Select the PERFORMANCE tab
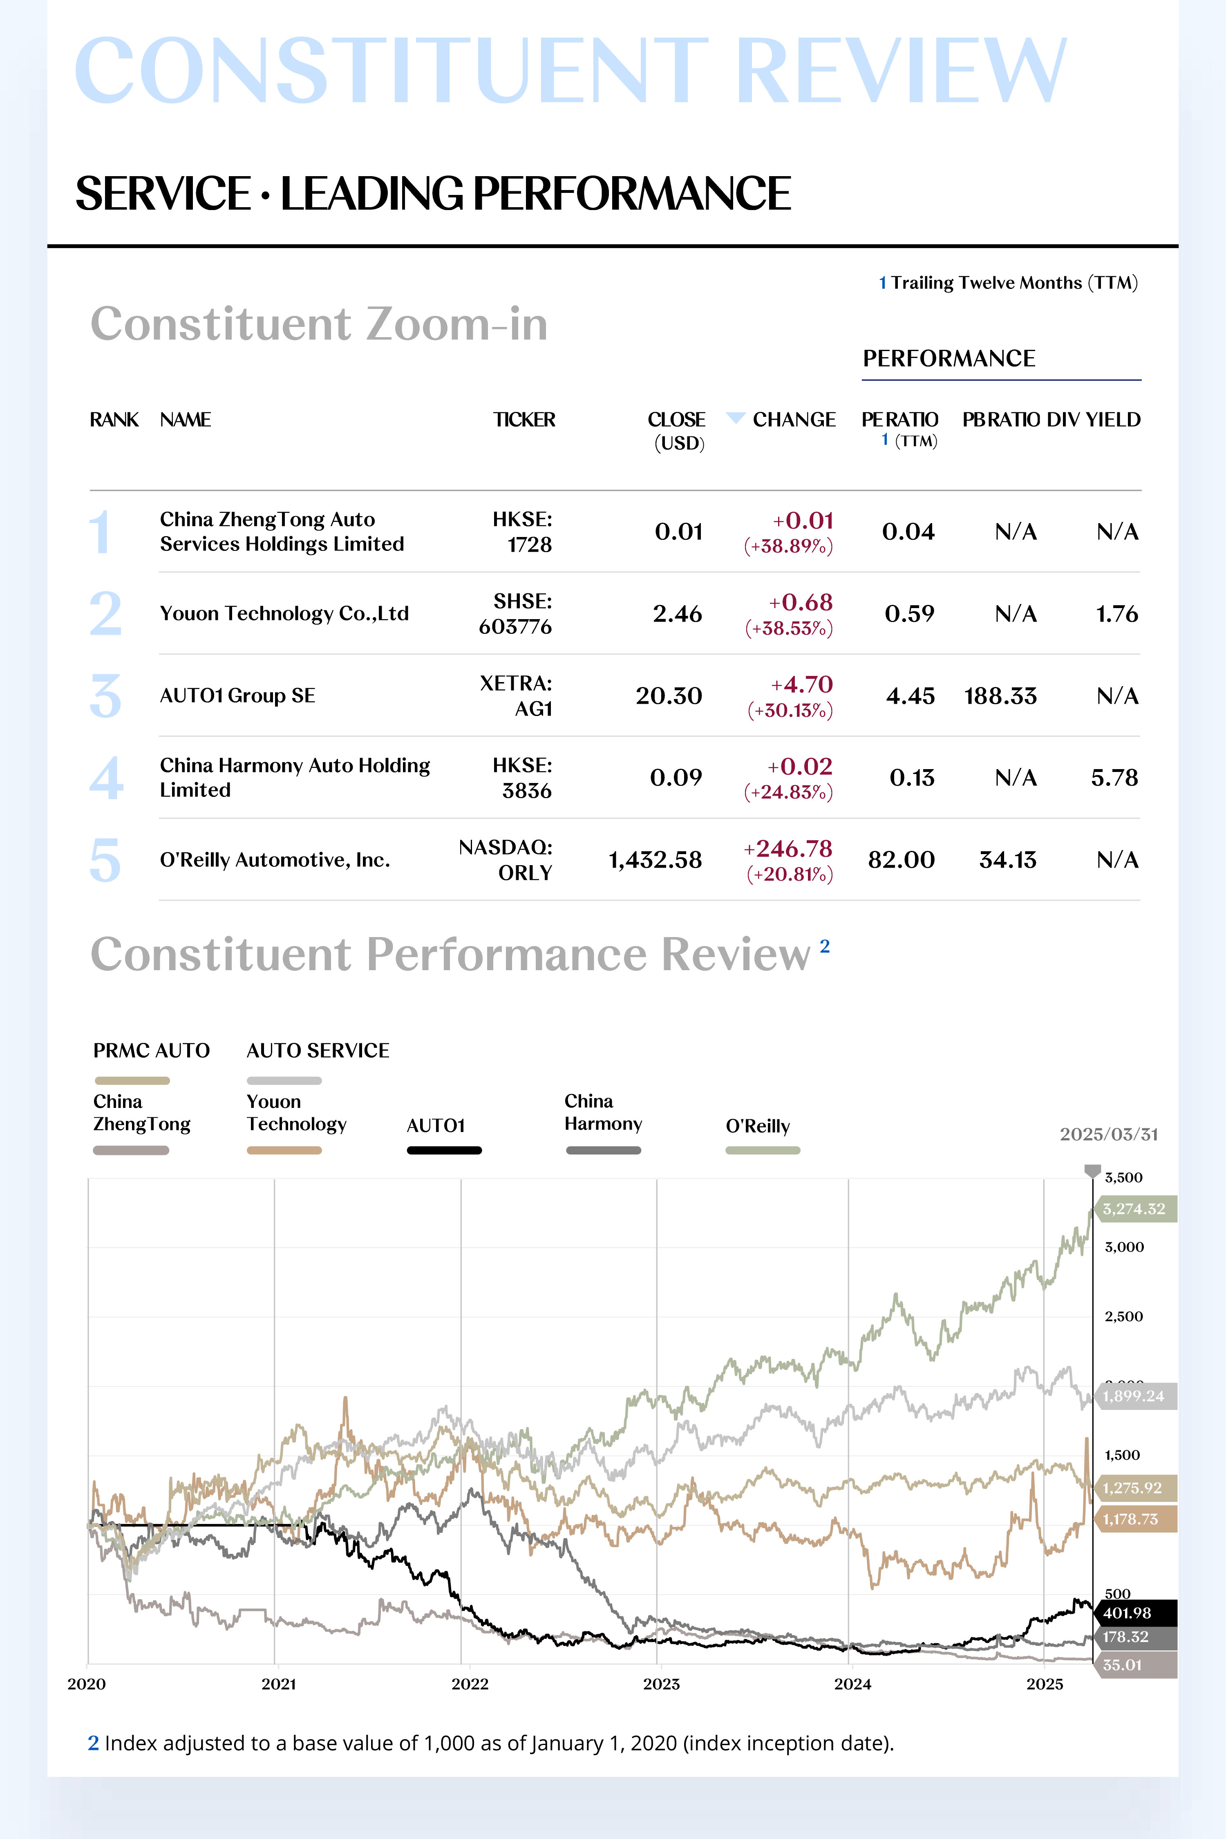The width and height of the screenshot is (1226, 1839). 949,359
